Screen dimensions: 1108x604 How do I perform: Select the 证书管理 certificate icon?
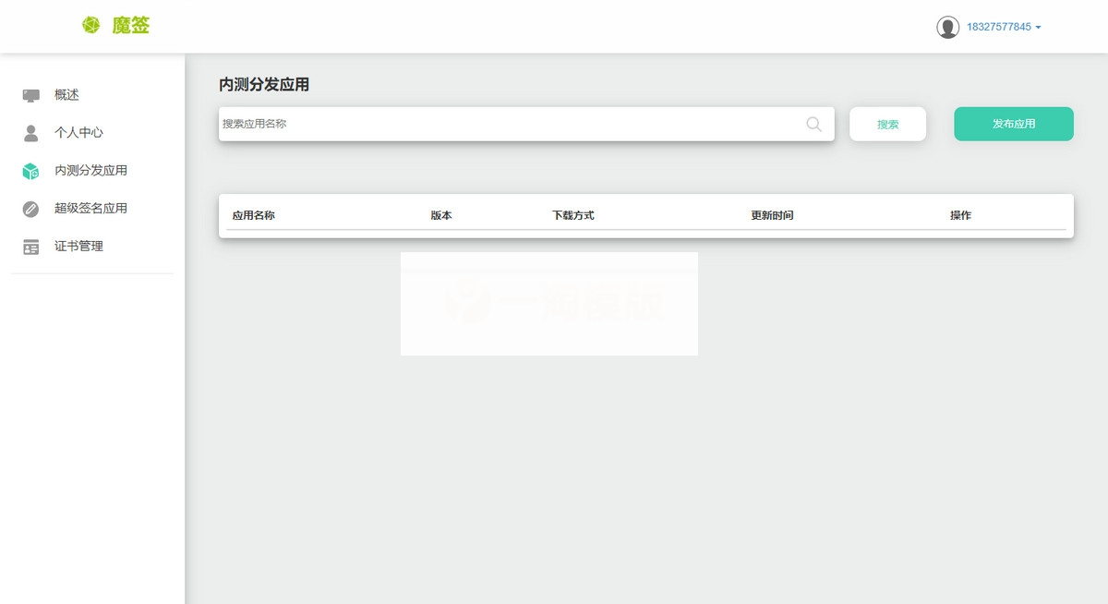pos(30,246)
